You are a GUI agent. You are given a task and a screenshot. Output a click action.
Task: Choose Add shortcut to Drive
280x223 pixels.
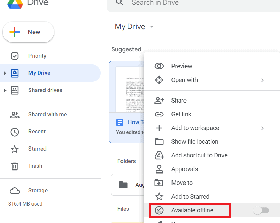pos(199,155)
